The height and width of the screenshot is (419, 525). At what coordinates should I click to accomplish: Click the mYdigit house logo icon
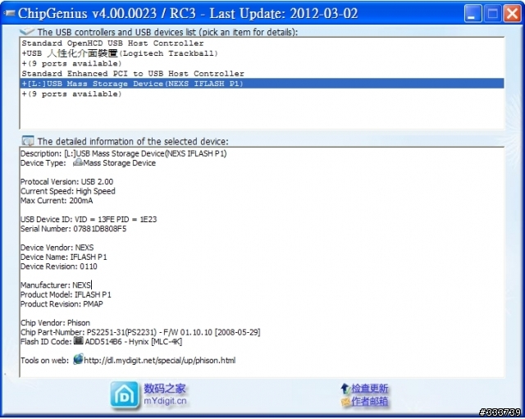[124, 395]
